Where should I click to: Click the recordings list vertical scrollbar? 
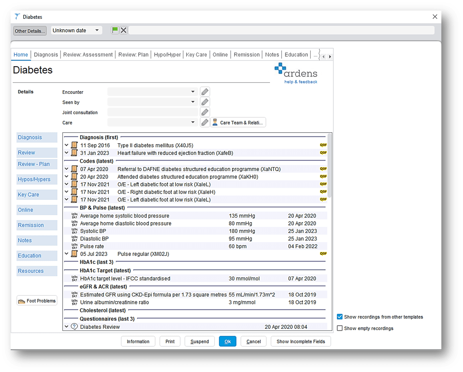click(x=330, y=166)
